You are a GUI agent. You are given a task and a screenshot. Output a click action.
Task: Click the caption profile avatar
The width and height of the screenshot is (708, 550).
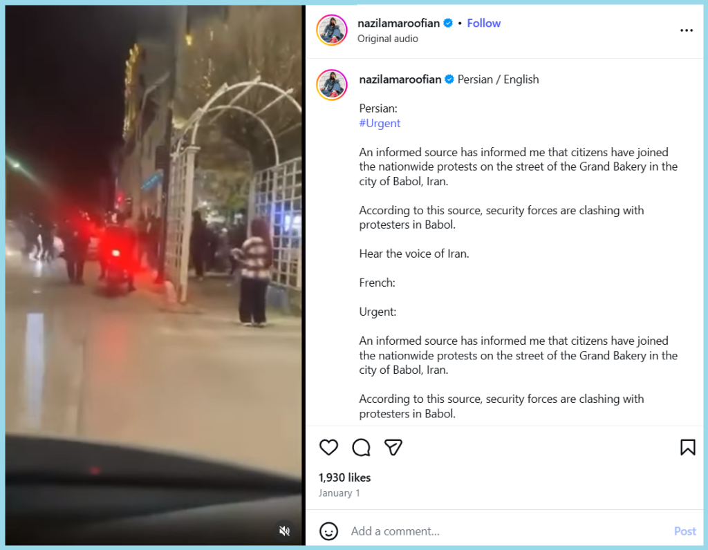tap(332, 85)
